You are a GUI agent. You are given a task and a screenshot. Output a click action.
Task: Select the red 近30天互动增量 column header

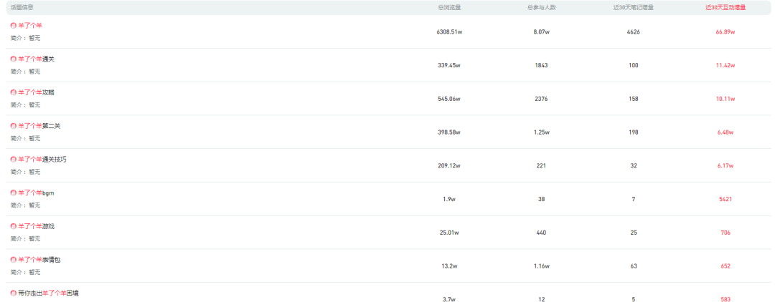click(725, 7)
